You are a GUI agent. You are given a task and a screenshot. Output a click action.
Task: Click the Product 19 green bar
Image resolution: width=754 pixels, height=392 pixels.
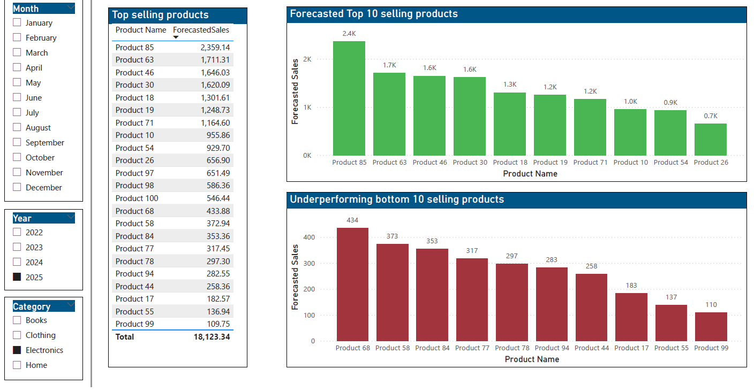click(550, 125)
